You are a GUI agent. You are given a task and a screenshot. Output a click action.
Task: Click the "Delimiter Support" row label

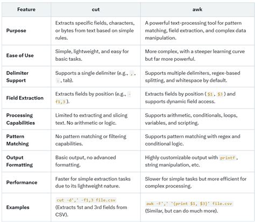[17, 77]
